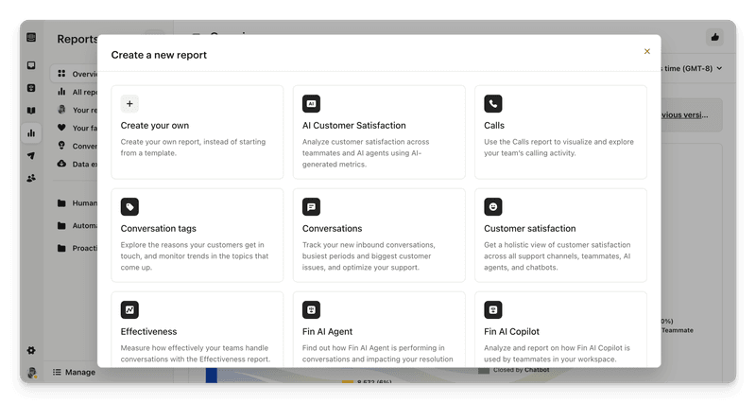The image size is (756, 403).
Task: Follow the previous version link
Action: (684, 114)
